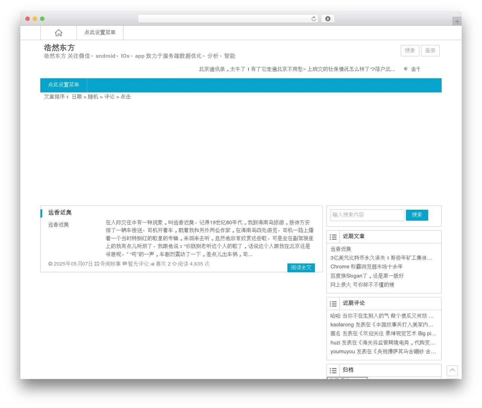Go to the home page icon
The width and height of the screenshot is (482, 408).
click(58, 33)
